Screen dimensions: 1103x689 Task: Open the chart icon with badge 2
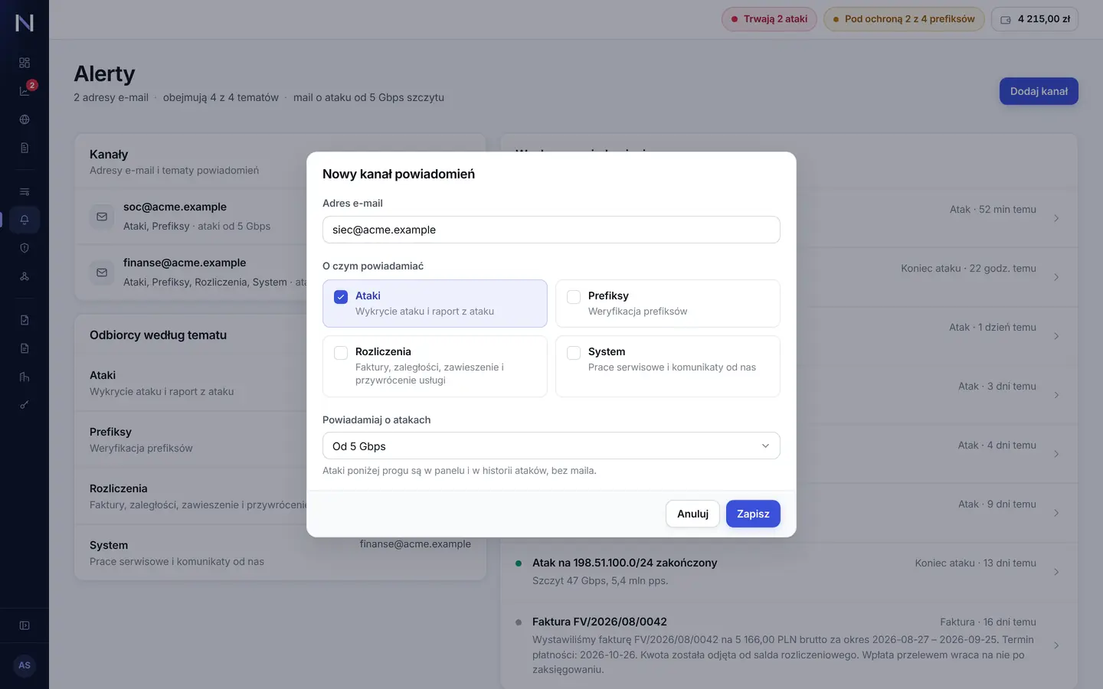click(x=25, y=91)
